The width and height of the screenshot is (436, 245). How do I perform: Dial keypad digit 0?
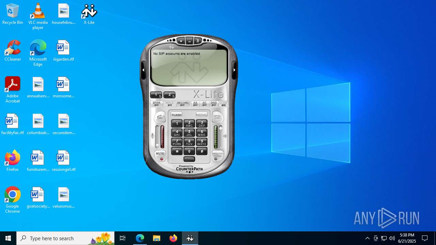click(189, 151)
